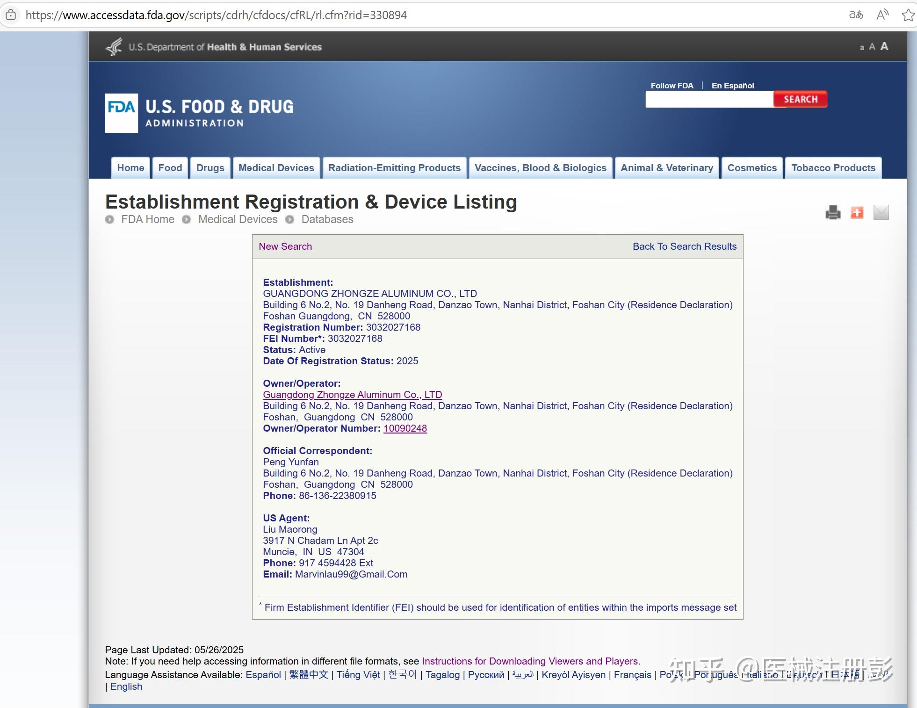Open the Read Aloud icon
The image size is (917, 708).
[882, 15]
